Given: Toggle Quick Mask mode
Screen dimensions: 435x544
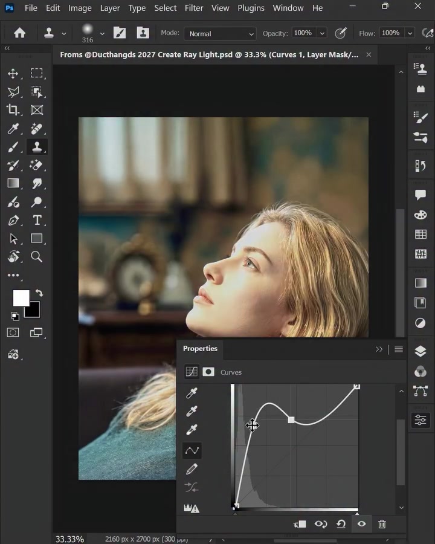Looking at the screenshot, I should pyautogui.click(x=13, y=332).
